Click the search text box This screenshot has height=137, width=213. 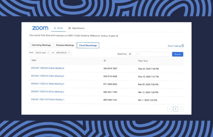pos(156,54)
